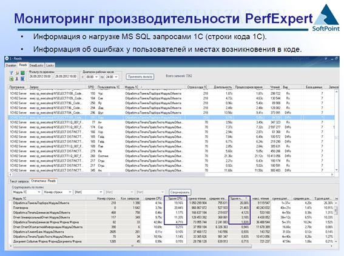Click the yellow icon next to the funnel
Viewport: 344px width, 256px height.
pos(17,73)
